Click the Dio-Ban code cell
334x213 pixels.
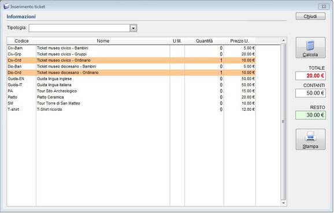click(21, 66)
